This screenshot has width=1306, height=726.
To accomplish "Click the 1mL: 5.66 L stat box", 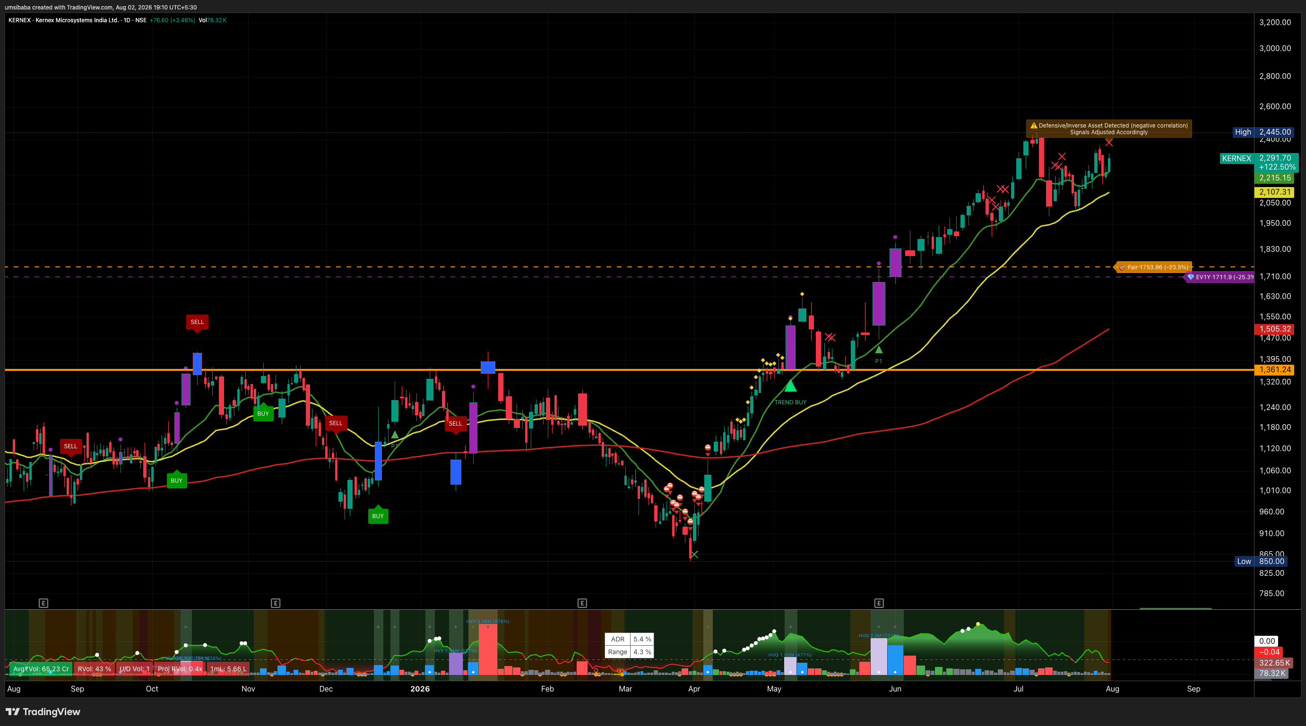I will (x=228, y=669).
